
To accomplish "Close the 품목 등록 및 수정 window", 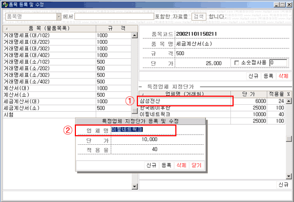I will (x=289, y=5).
